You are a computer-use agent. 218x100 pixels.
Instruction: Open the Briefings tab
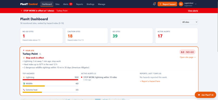(x=90, y=4)
